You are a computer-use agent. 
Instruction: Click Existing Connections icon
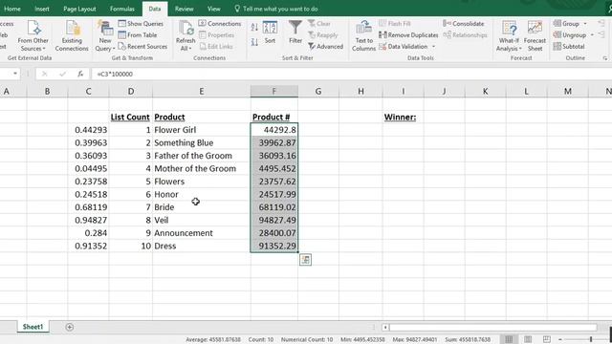click(72, 36)
